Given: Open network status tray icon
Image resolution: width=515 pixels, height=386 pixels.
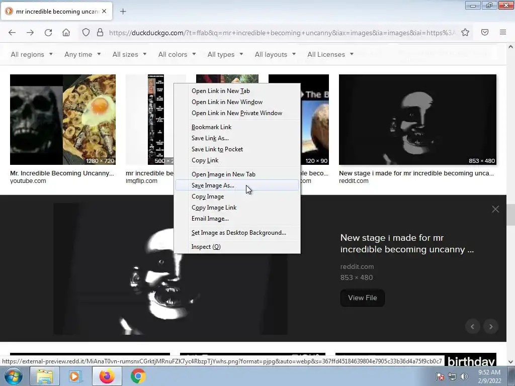Looking at the screenshot, I should click(452, 376).
